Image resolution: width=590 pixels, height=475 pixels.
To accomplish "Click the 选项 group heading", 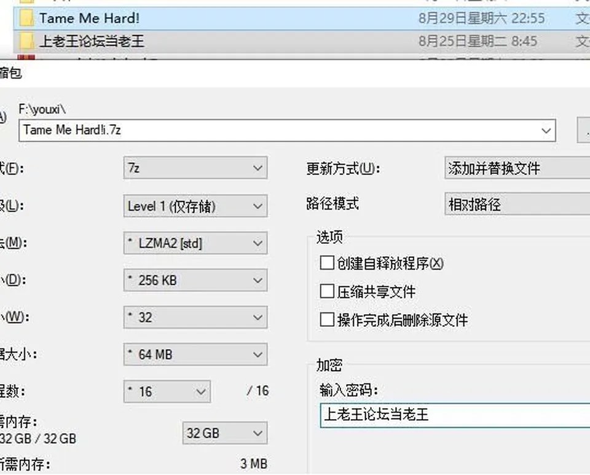I will (329, 237).
